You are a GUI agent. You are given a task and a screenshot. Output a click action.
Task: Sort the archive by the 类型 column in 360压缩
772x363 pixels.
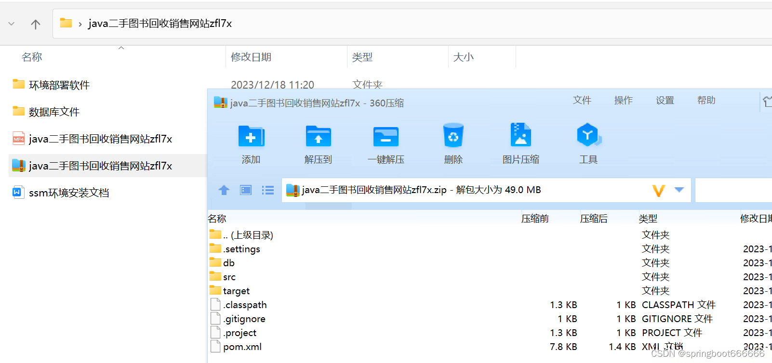pos(648,219)
